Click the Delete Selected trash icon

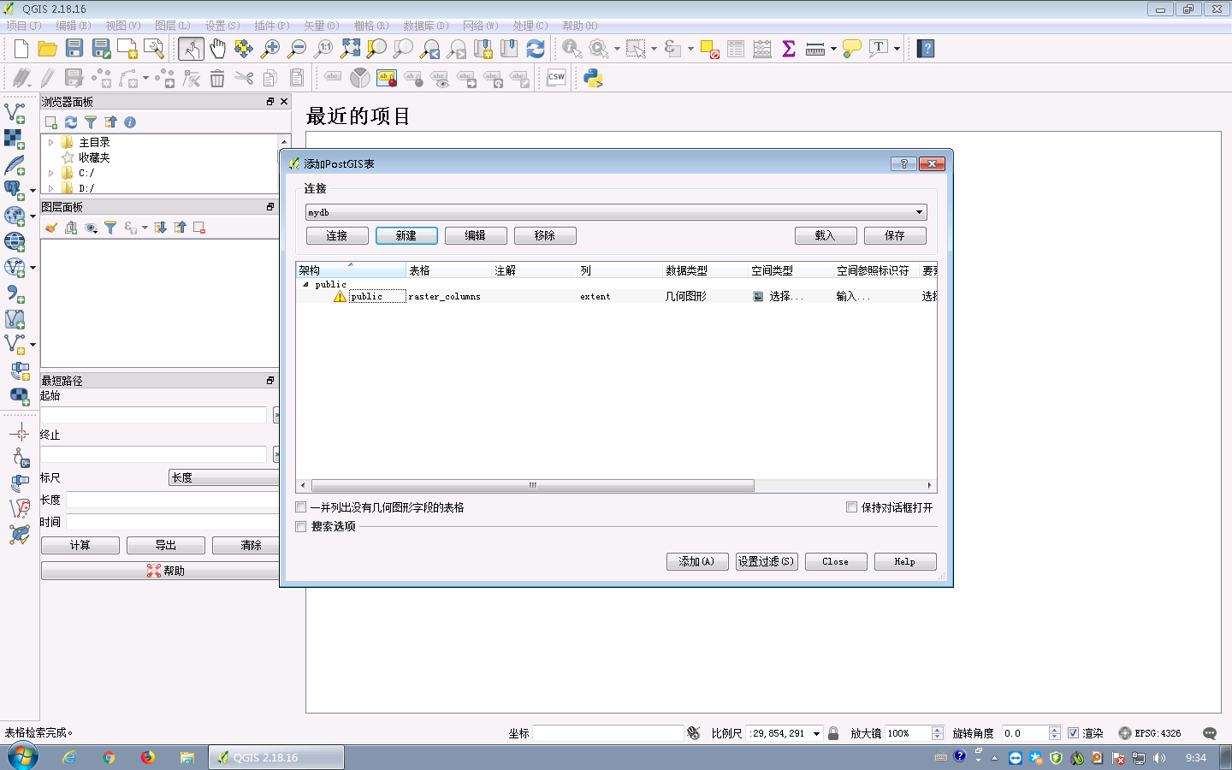[x=217, y=79]
